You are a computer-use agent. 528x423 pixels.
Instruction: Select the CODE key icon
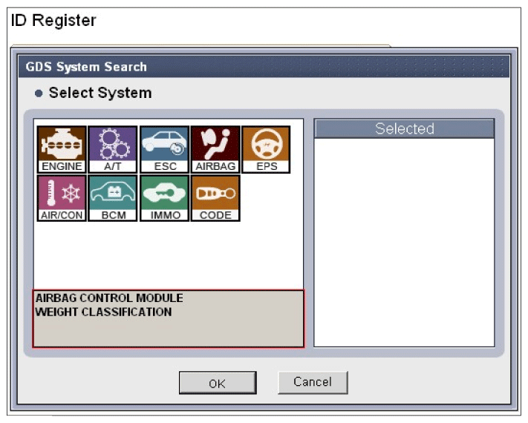215,198
